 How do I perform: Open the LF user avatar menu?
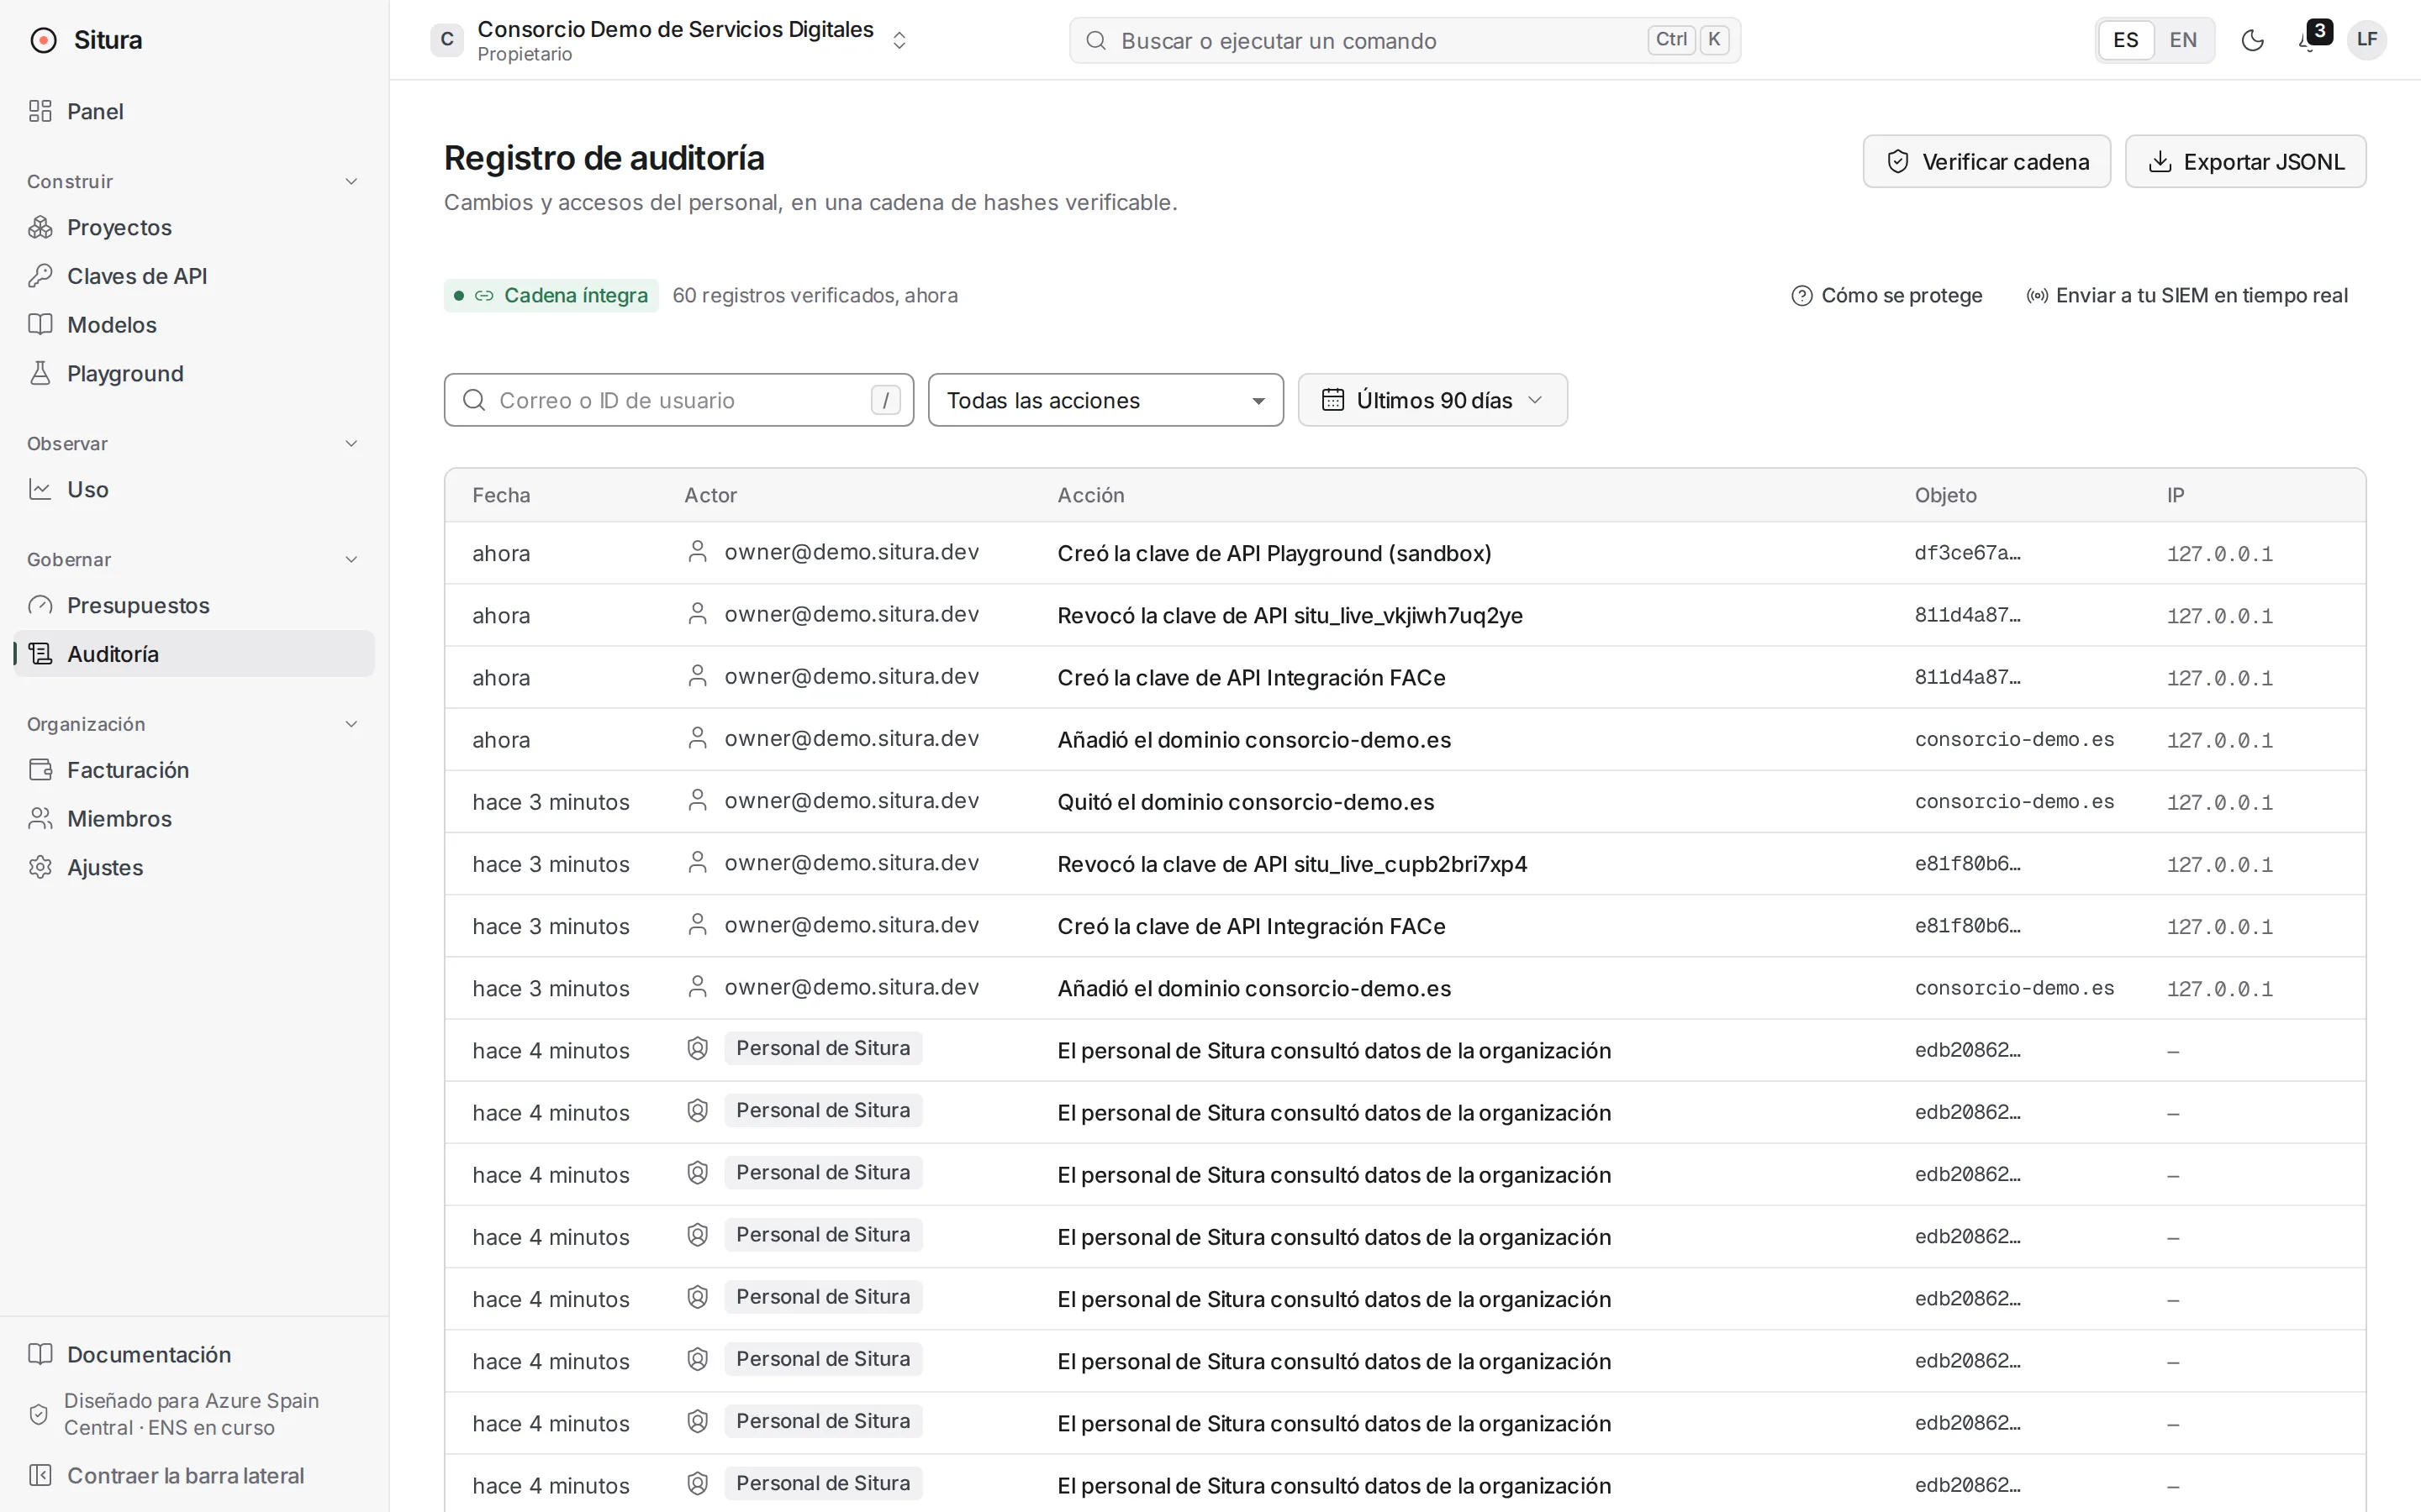tap(2367, 40)
